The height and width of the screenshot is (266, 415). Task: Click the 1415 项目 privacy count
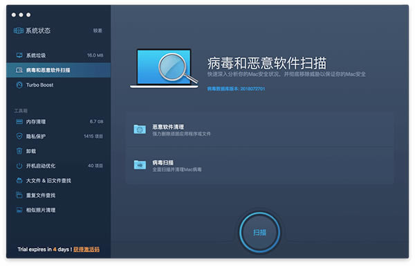click(93, 136)
